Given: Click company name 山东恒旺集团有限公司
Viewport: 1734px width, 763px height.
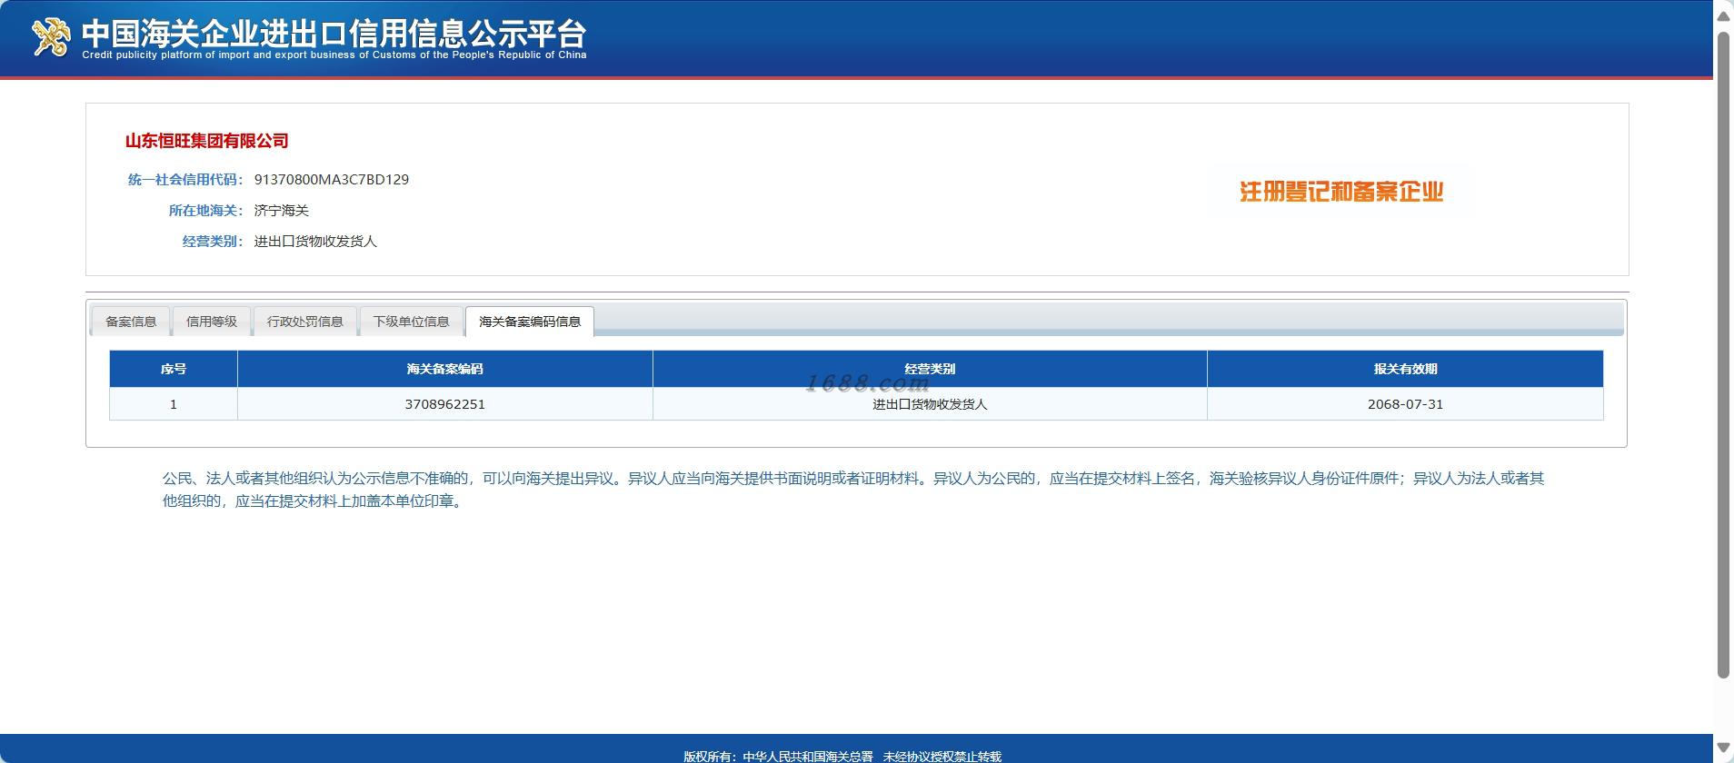Looking at the screenshot, I should click(x=207, y=141).
